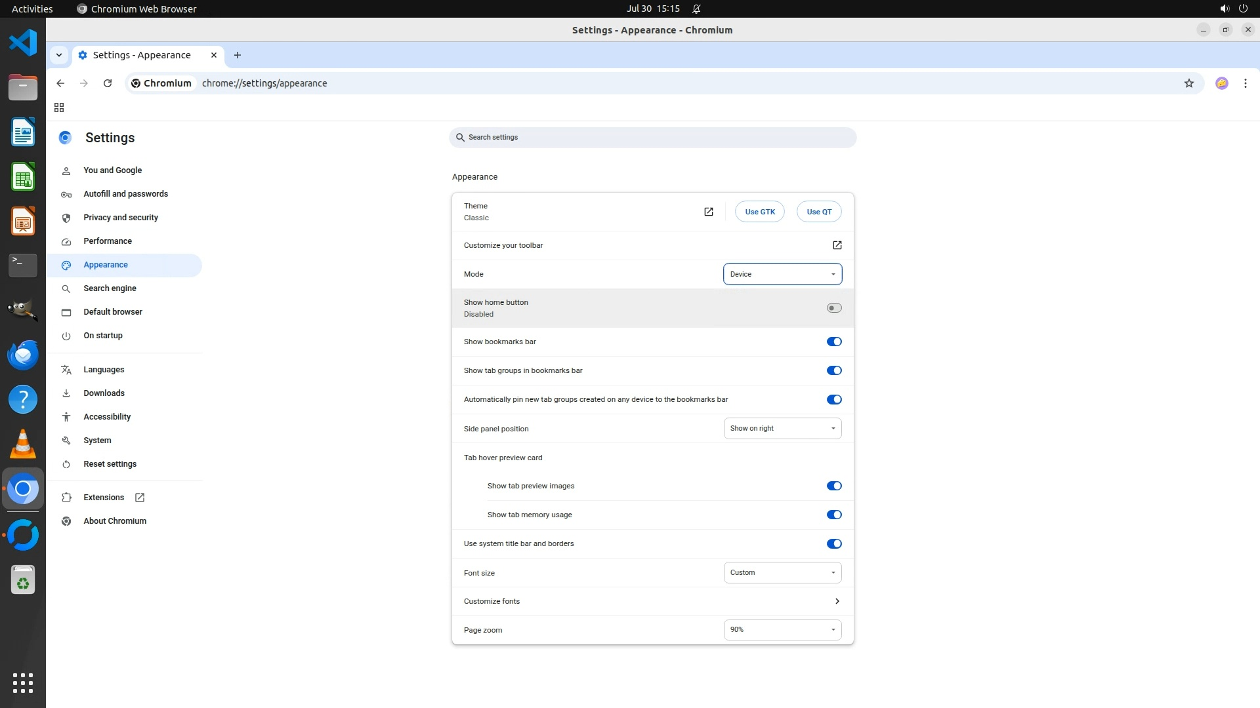Image resolution: width=1260 pixels, height=708 pixels.
Task: Bookmark this page with star icon
Action: point(1188,83)
